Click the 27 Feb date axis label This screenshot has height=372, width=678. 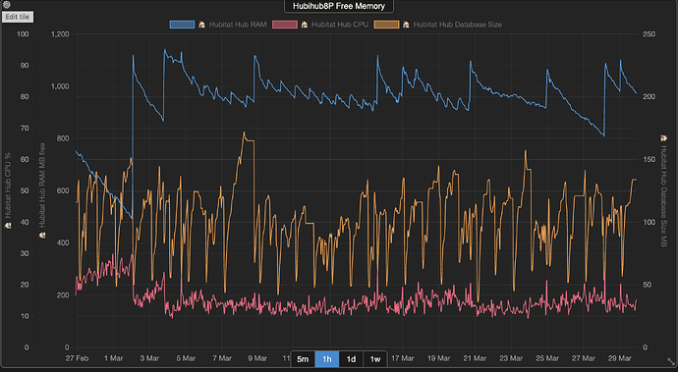coord(77,358)
